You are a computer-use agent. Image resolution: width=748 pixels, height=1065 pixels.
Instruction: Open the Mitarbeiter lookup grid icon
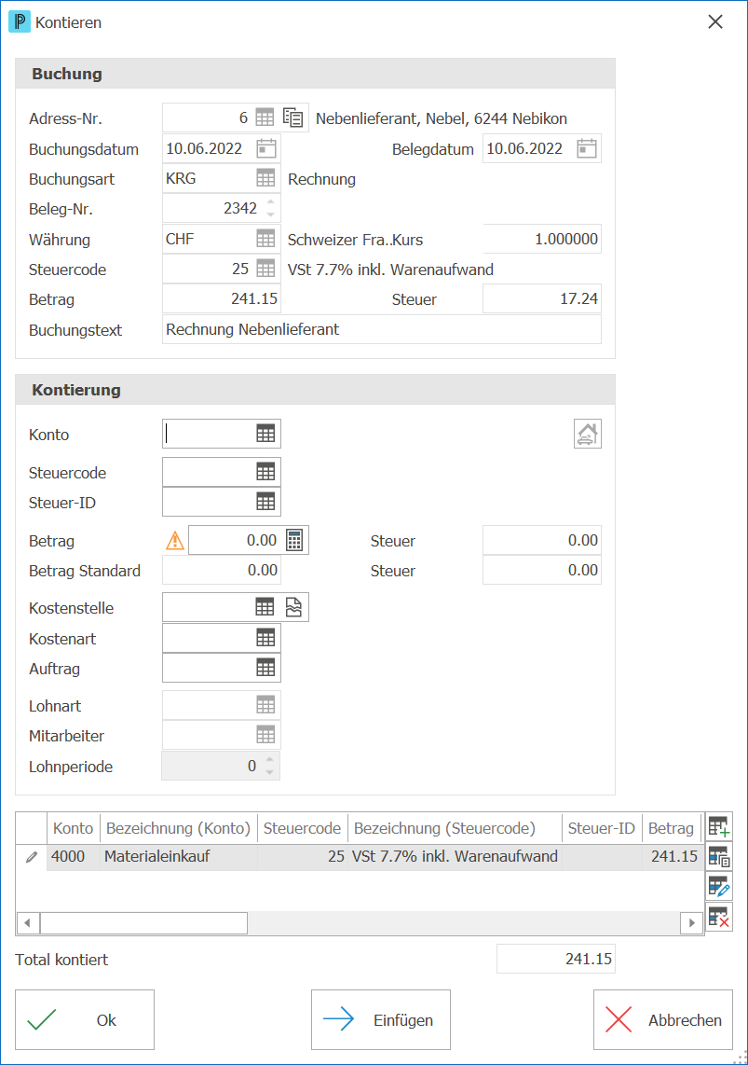(265, 735)
